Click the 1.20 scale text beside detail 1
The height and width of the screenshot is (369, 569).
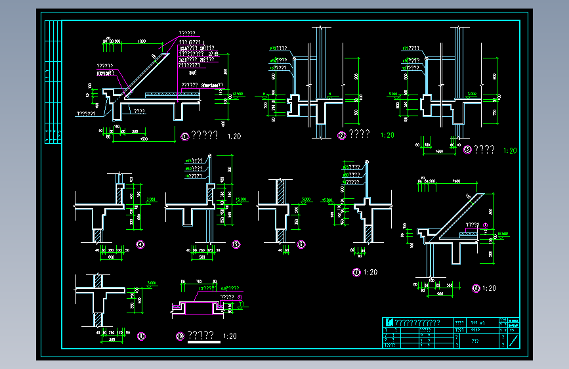coord(234,137)
